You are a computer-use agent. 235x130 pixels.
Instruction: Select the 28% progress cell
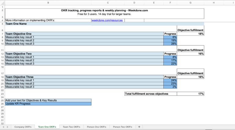[x=170, y=44]
